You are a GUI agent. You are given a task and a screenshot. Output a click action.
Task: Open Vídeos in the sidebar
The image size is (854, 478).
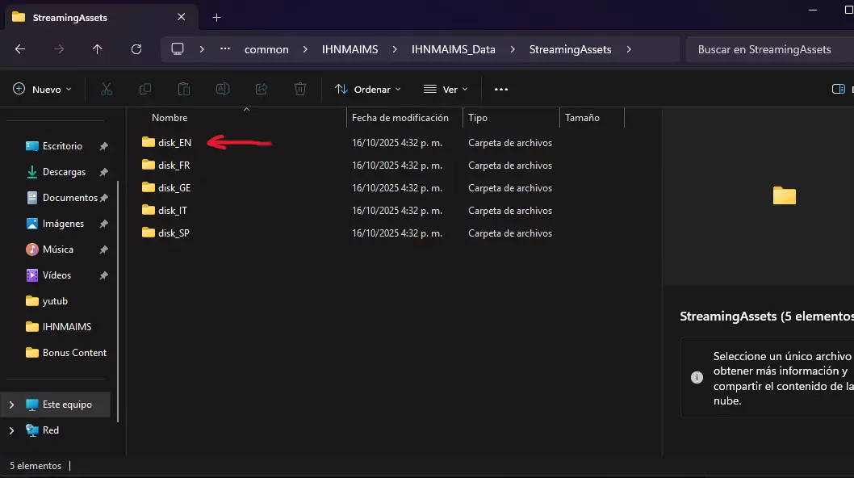57,275
